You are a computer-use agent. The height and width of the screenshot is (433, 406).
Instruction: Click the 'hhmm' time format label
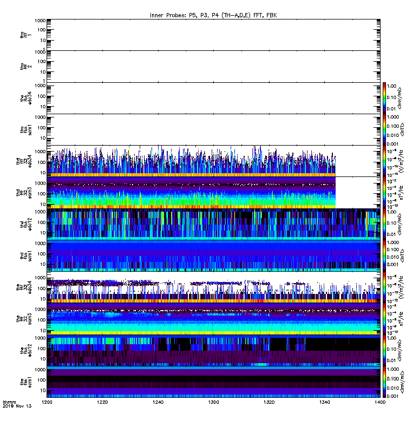tap(9, 402)
